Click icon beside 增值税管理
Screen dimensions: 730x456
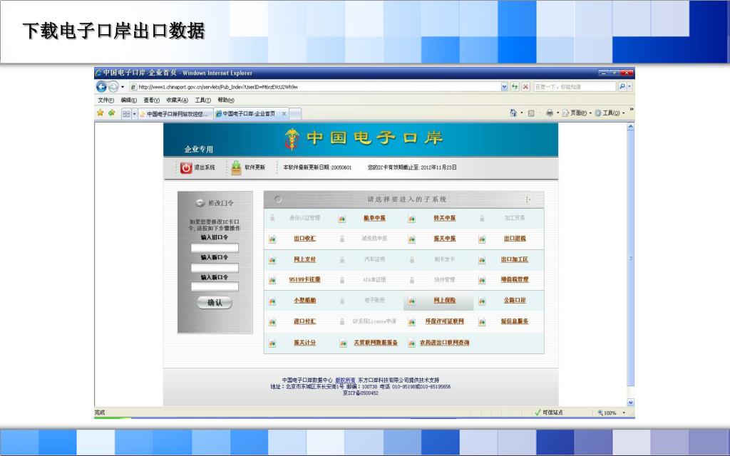(482, 280)
